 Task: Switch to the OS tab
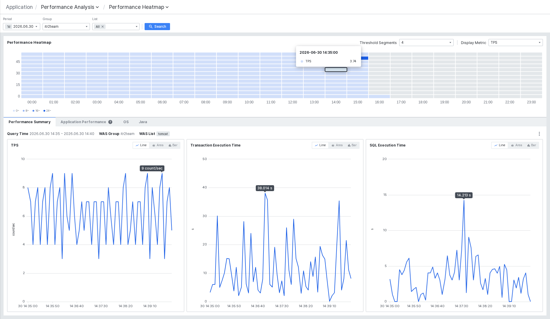point(126,122)
